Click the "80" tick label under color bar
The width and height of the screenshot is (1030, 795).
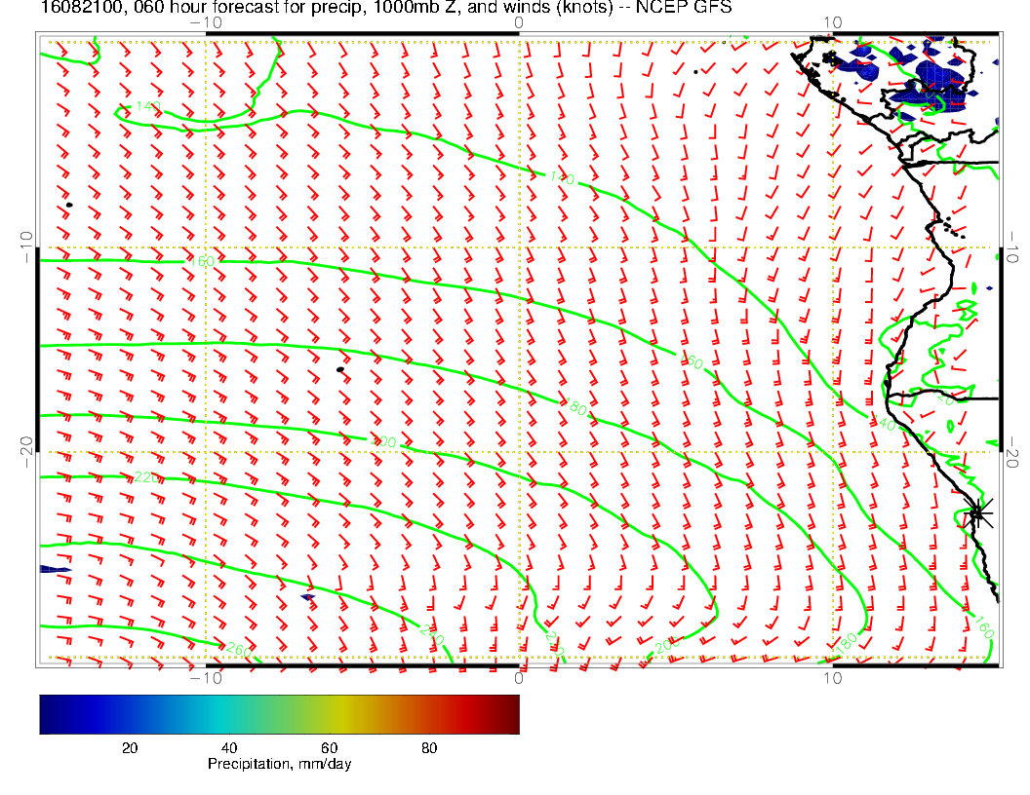click(429, 748)
